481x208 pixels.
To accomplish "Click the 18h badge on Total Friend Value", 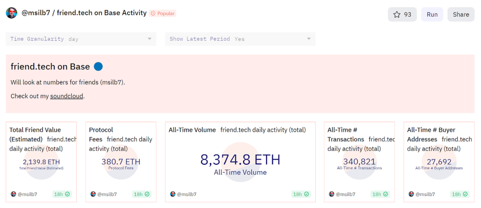I will tap(62, 194).
